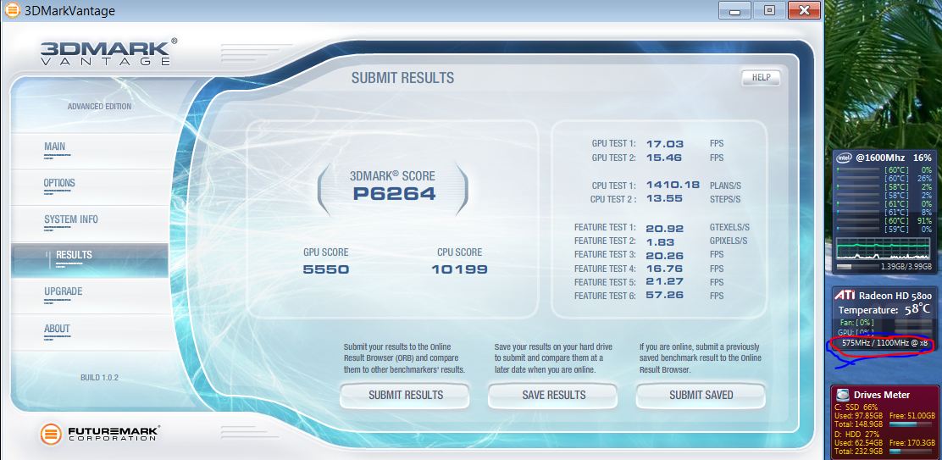Click the 16% CPU usage text
The width and height of the screenshot is (942, 460).
[x=923, y=158]
